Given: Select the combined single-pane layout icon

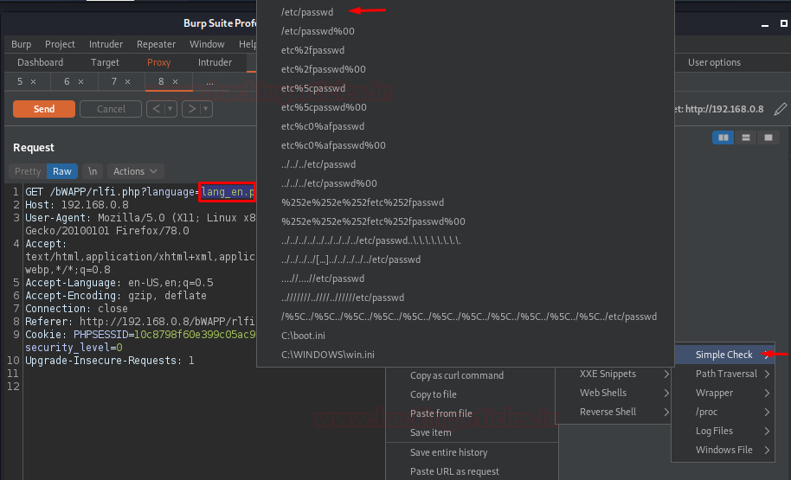Looking at the screenshot, I should tap(768, 138).
